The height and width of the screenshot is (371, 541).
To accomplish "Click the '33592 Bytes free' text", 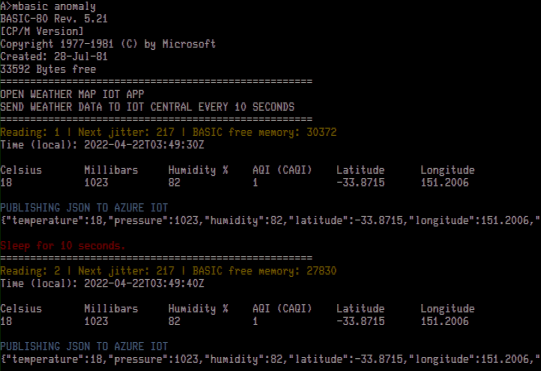I will 47,69.
